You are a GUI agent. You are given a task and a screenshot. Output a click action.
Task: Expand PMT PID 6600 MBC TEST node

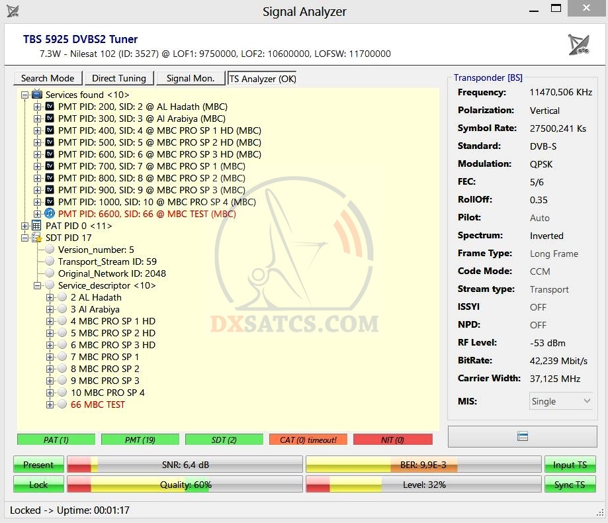tap(37, 214)
